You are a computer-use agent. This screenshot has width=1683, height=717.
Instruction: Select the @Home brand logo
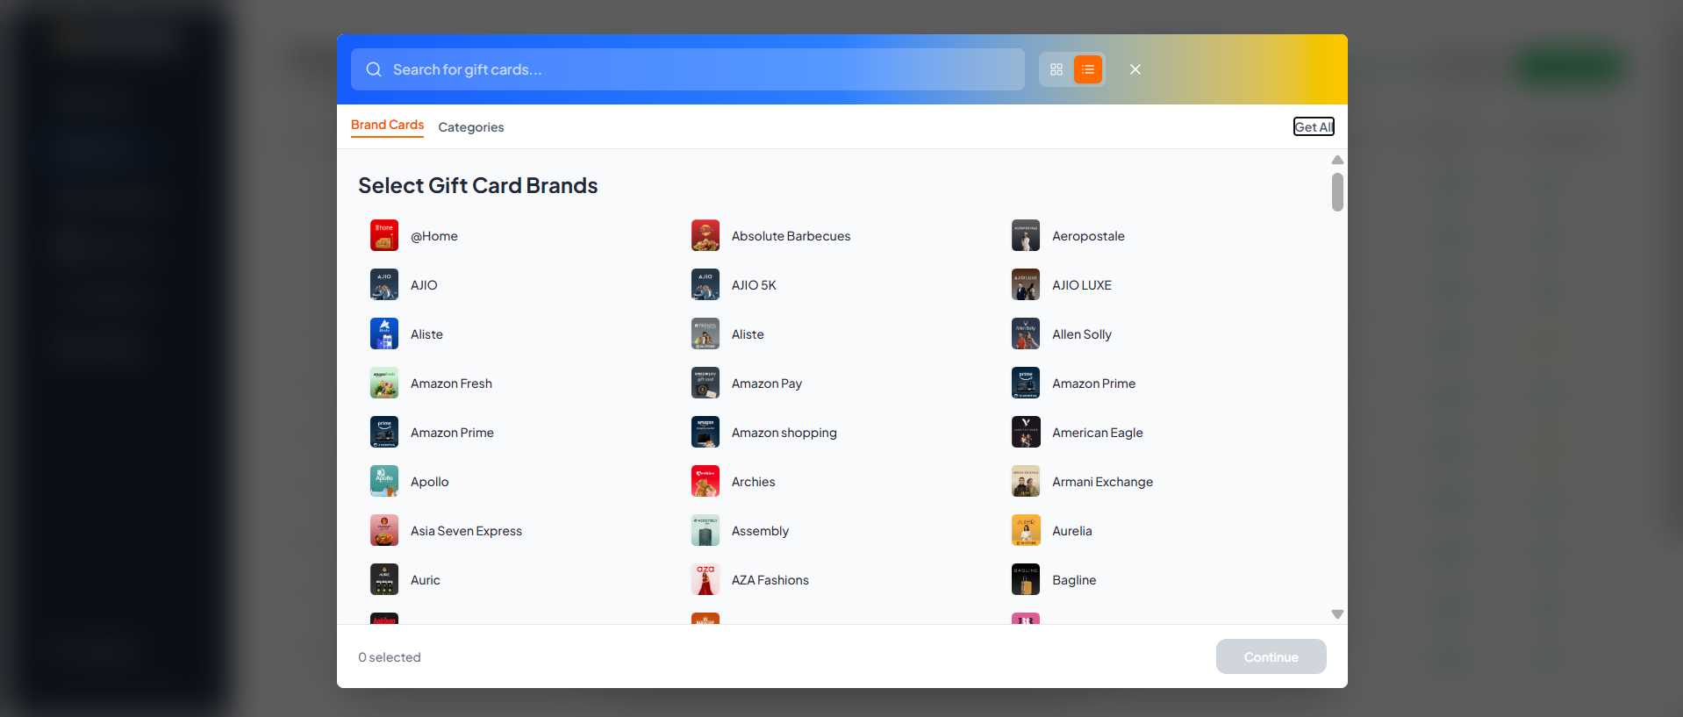(x=384, y=235)
